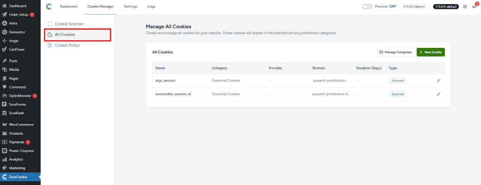Screen dimensions: 481x185
Task: Click the Power Coupons icon in sidebar
Action: click(4, 151)
